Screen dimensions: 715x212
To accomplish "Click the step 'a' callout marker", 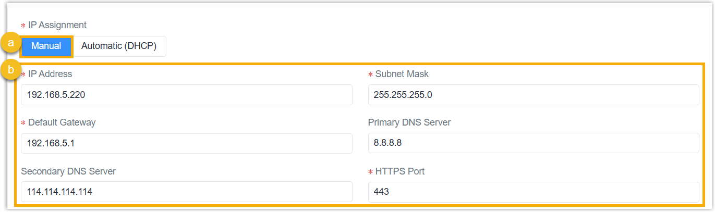I will point(10,43).
